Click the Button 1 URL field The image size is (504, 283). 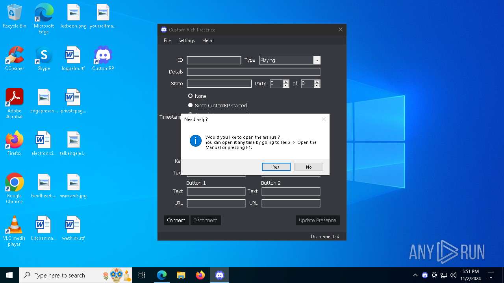(216, 203)
